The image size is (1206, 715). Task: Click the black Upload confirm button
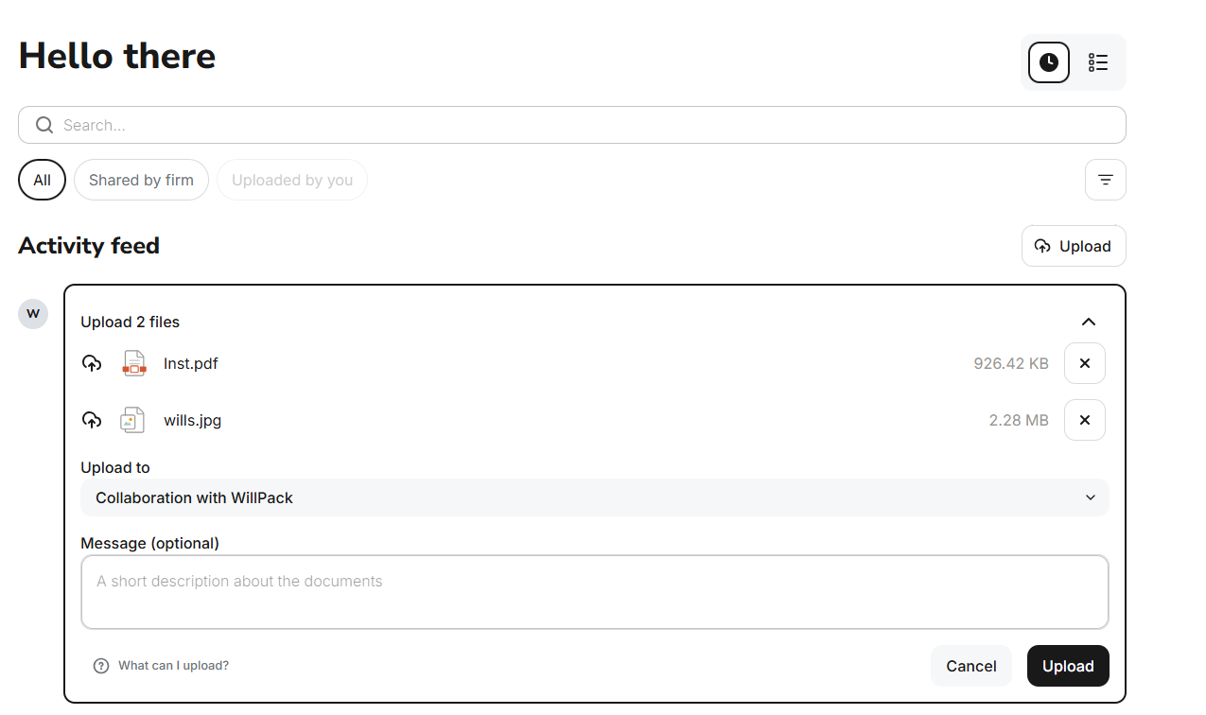tap(1068, 666)
